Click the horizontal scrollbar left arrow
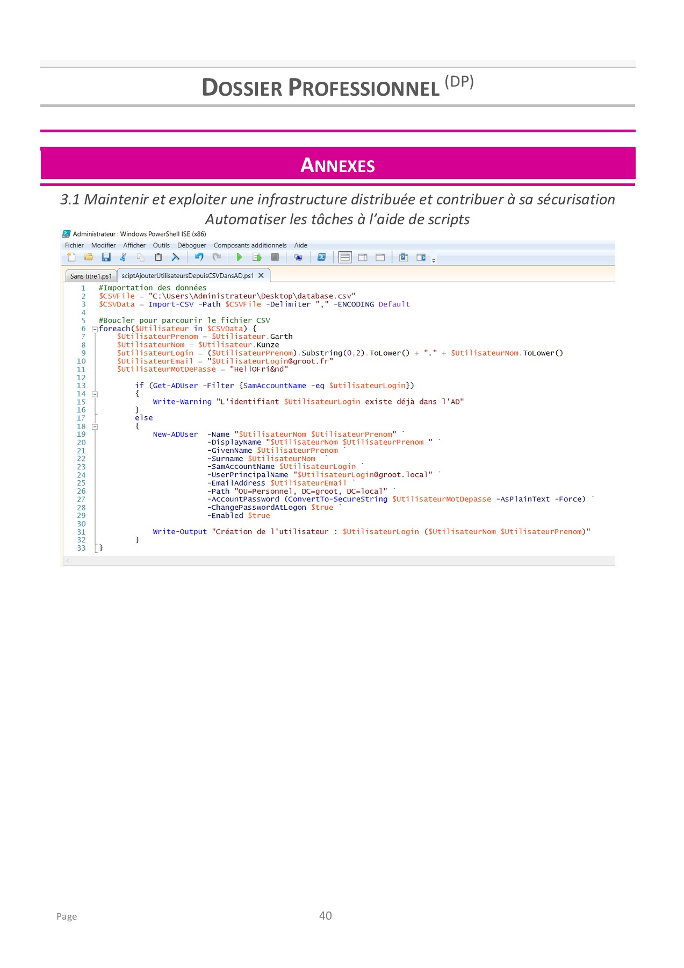The image size is (684, 968). 68,561
